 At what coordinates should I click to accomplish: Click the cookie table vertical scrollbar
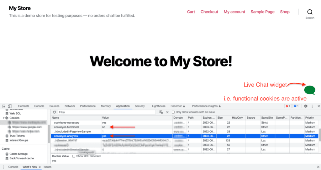point(320,135)
